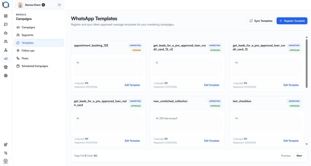Click the WhatsApp Templates page heading

(94, 19)
